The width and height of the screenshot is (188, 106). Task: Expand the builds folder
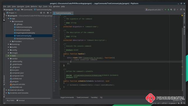pos(9,47)
